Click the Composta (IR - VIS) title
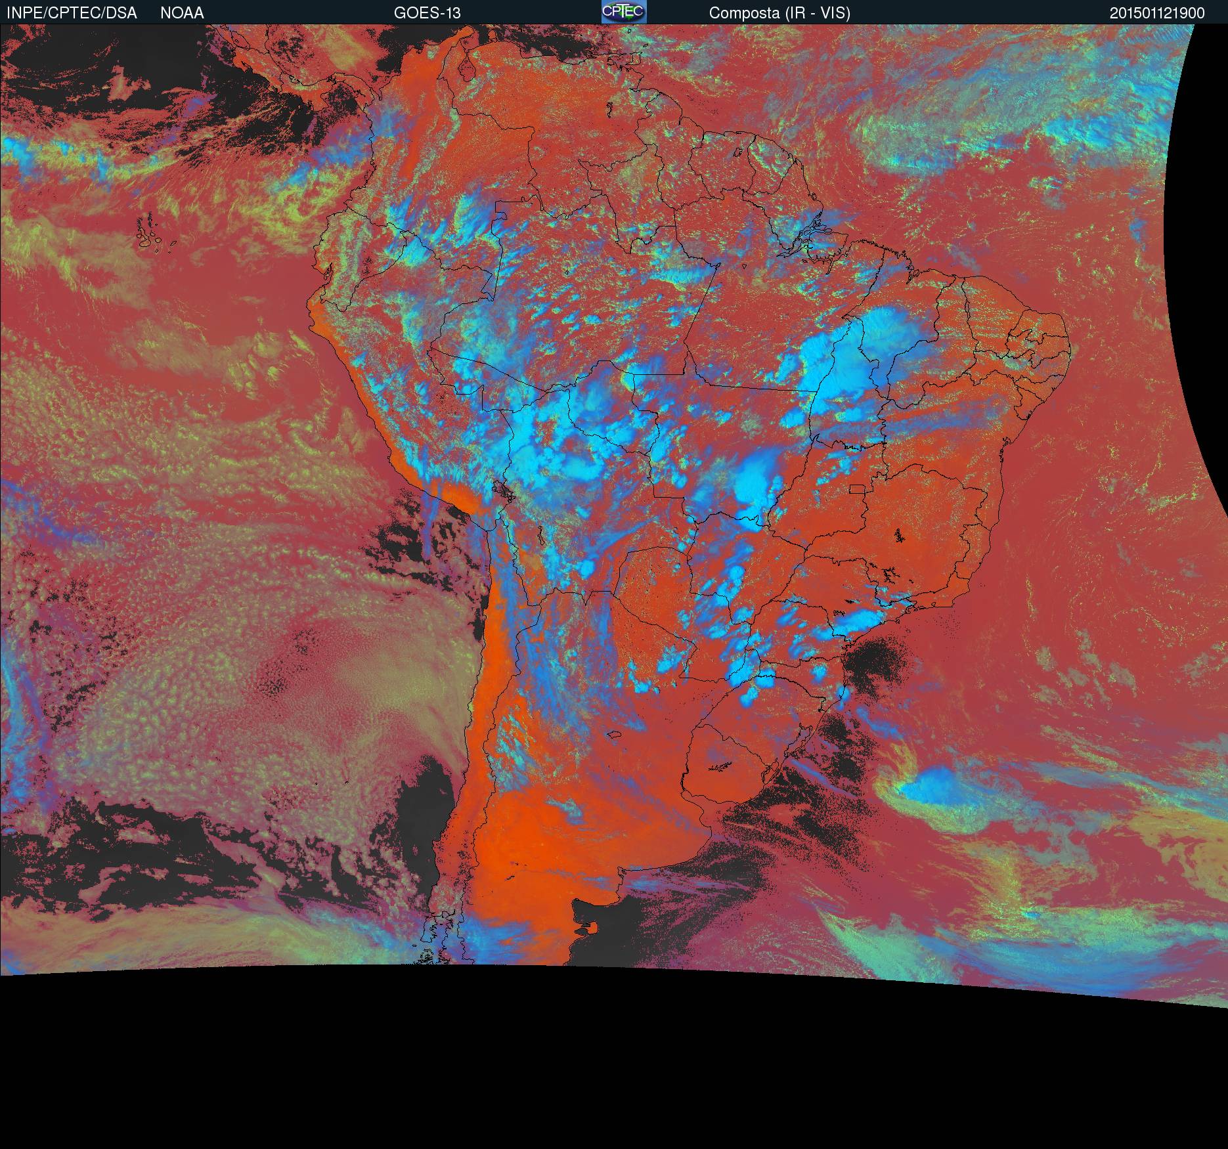 coord(779,13)
